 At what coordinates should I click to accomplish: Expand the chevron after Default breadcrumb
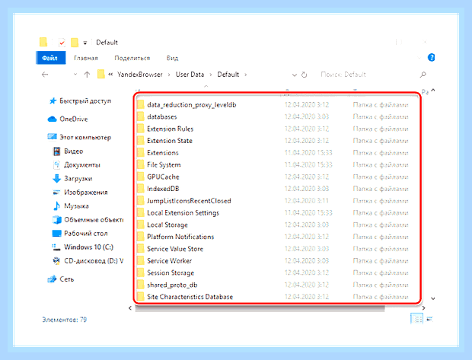coord(246,75)
